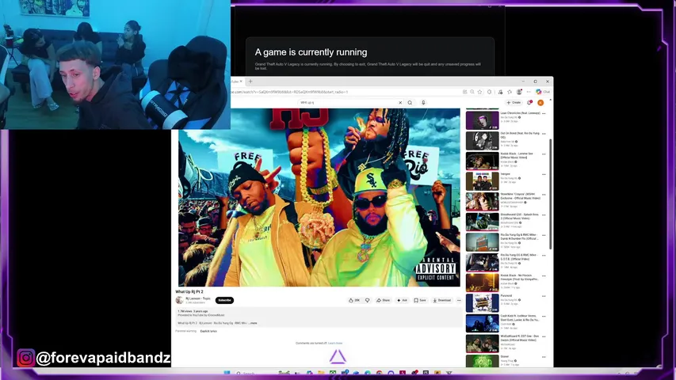Screen dimensions: 676x380
Task: Open Paranoid video thumbnail
Action: 482,303
